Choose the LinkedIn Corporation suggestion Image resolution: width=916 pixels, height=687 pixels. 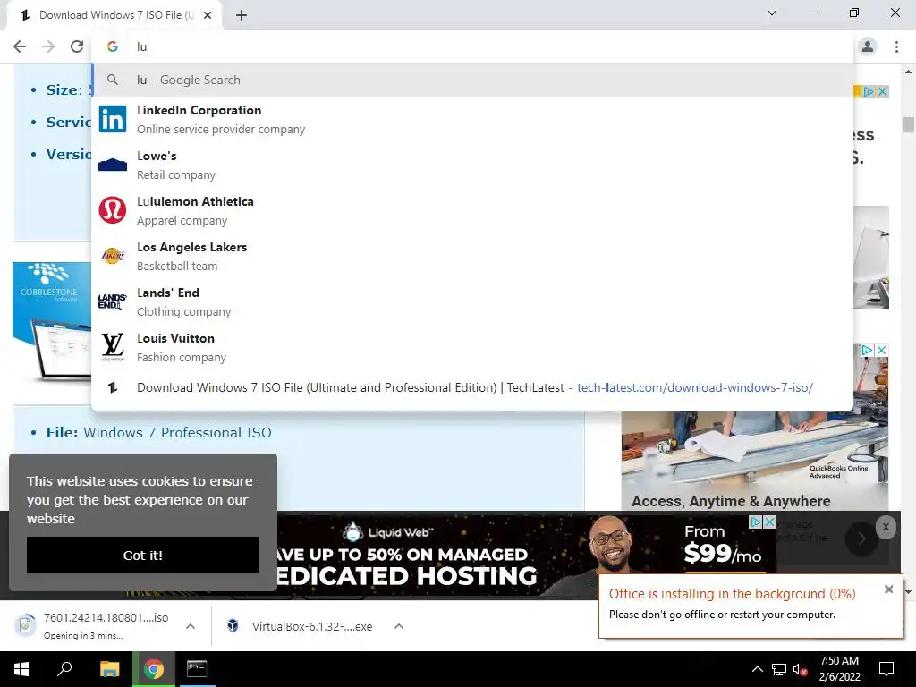472,119
